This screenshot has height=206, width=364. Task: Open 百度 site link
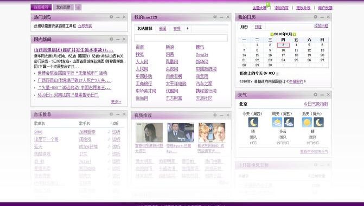click(140, 47)
